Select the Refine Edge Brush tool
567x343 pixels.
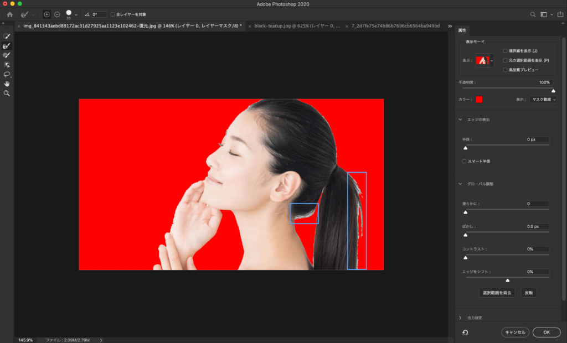[7, 46]
